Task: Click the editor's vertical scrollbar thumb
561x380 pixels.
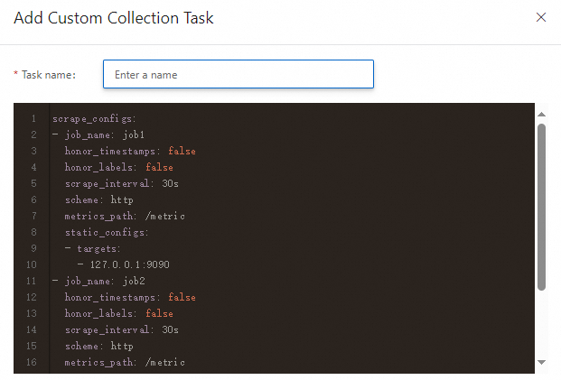Action: pos(542,207)
